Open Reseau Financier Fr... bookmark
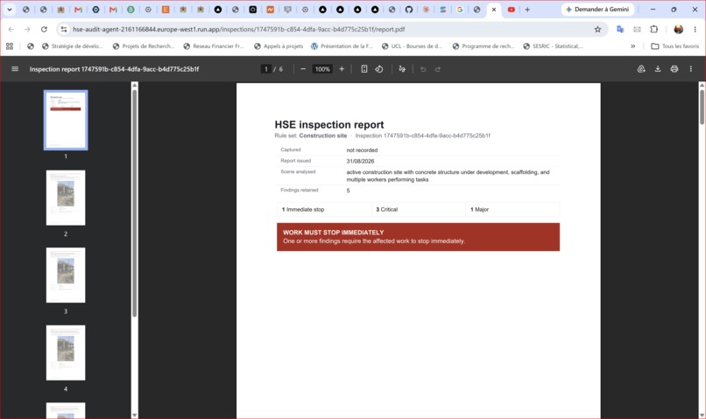 (x=214, y=45)
